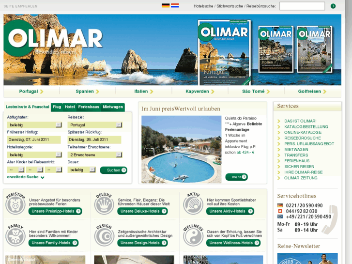Open the OLIMAR ZEITUNG link
Screen dimensions: 352x264
click(x=301, y=178)
